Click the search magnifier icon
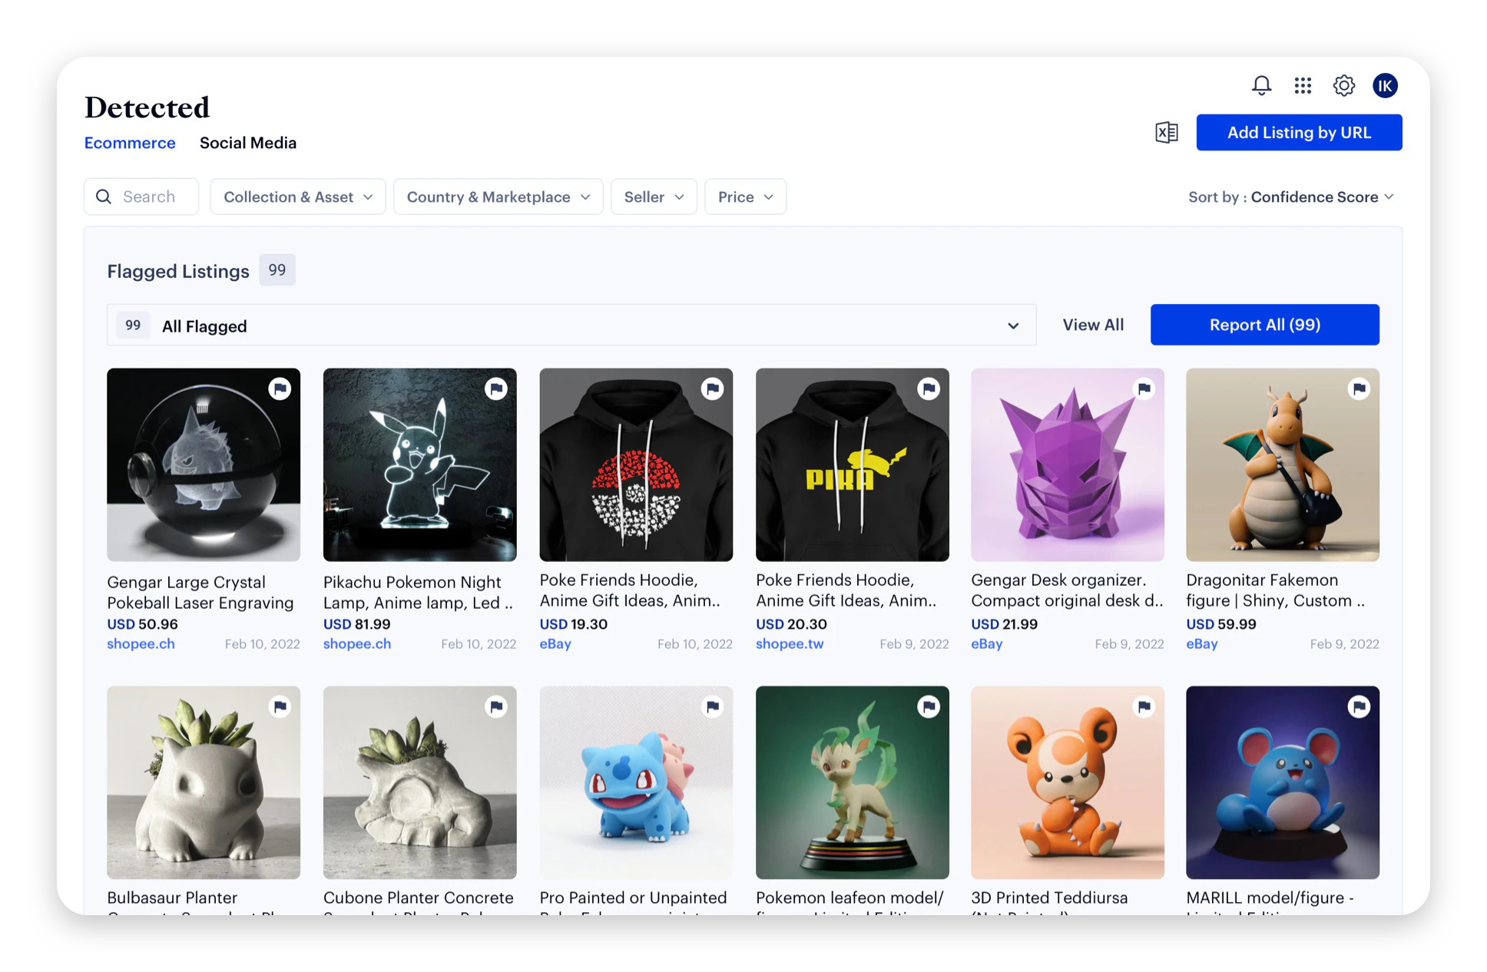This screenshot has height=972, width=1487. pos(104,197)
